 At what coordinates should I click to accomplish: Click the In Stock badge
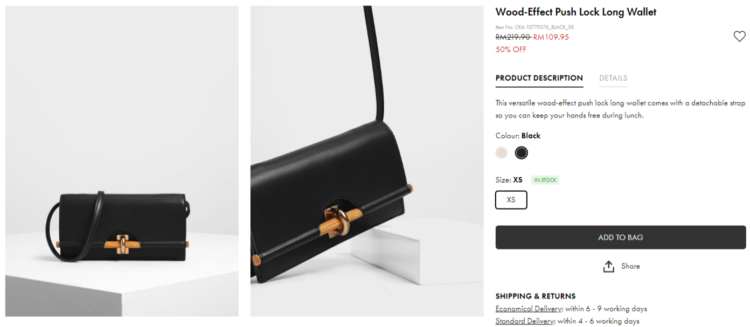pos(545,180)
